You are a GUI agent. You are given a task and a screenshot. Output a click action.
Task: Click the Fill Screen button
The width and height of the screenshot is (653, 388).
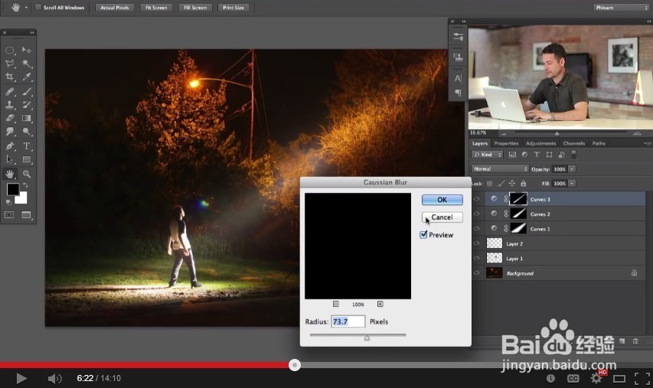click(x=195, y=8)
